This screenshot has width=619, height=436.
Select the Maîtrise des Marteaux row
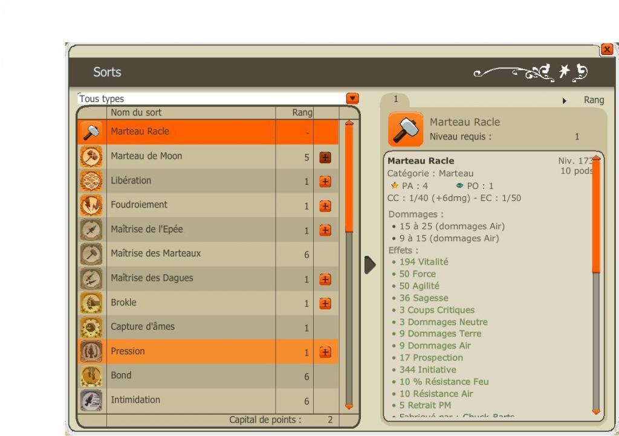pyautogui.click(x=208, y=254)
